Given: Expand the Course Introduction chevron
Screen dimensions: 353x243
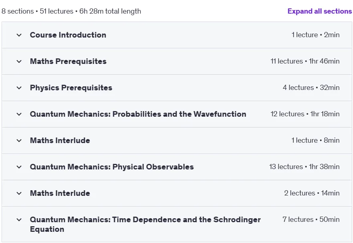Looking at the screenshot, I should (x=19, y=35).
